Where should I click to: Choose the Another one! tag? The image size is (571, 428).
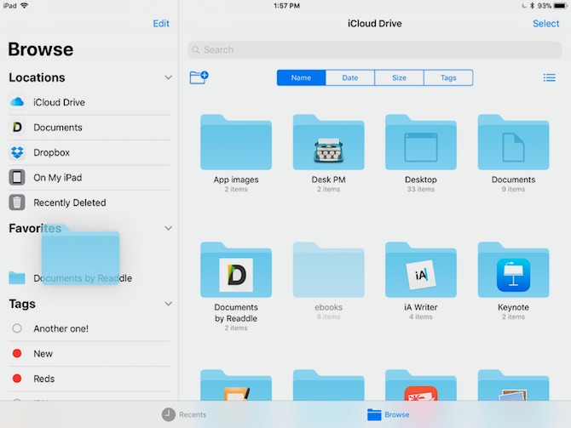coord(61,328)
